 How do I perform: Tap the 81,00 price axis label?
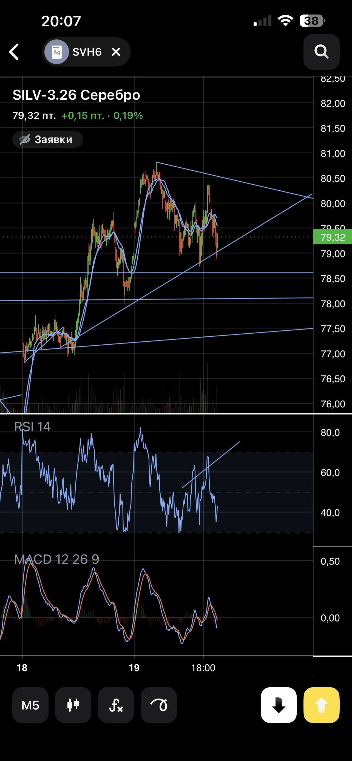tap(333, 153)
